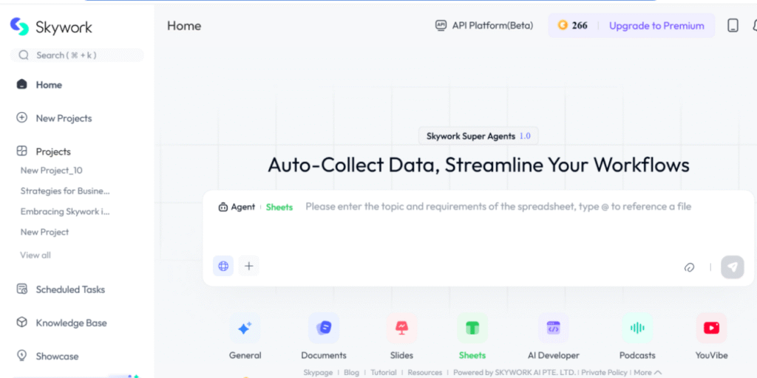This screenshot has height=378, width=757.
Task: Expand View all projects list
Action: (35, 255)
